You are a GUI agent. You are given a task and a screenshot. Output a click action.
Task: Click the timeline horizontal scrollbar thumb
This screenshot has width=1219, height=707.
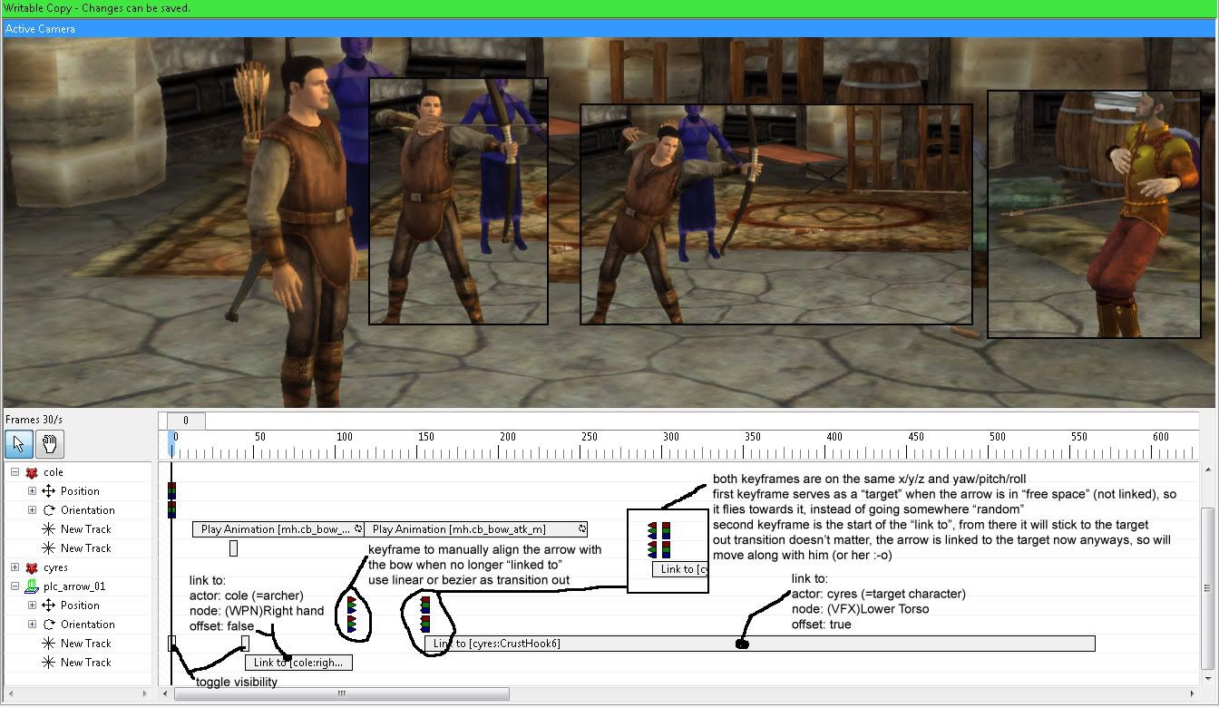coord(341,694)
